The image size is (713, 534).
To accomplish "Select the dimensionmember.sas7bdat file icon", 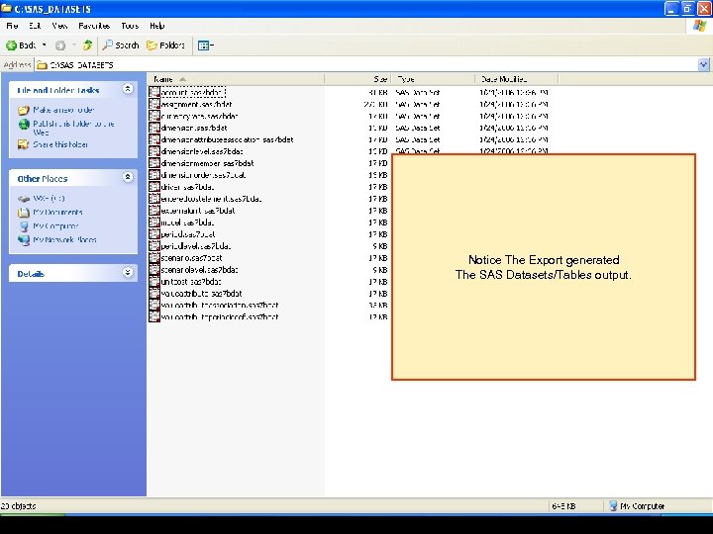I will [x=154, y=163].
